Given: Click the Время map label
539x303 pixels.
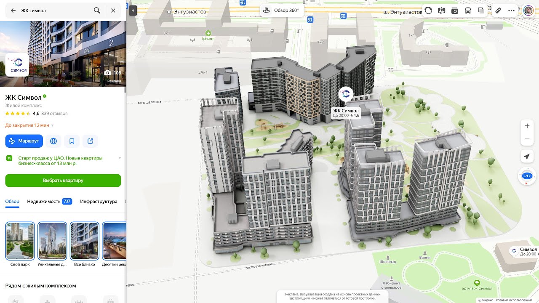Looking at the screenshot, I should pyautogui.click(x=425, y=257).
